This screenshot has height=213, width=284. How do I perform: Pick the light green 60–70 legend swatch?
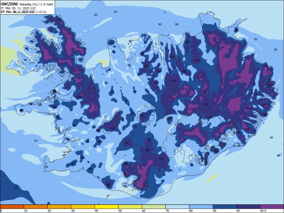click(x=154, y=207)
